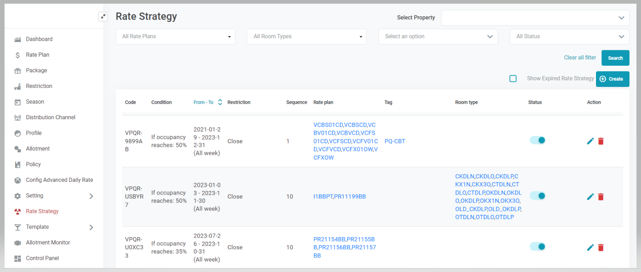The width and height of the screenshot is (641, 272).
Task: Expand the All Room Types dropdown
Action: click(x=306, y=37)
